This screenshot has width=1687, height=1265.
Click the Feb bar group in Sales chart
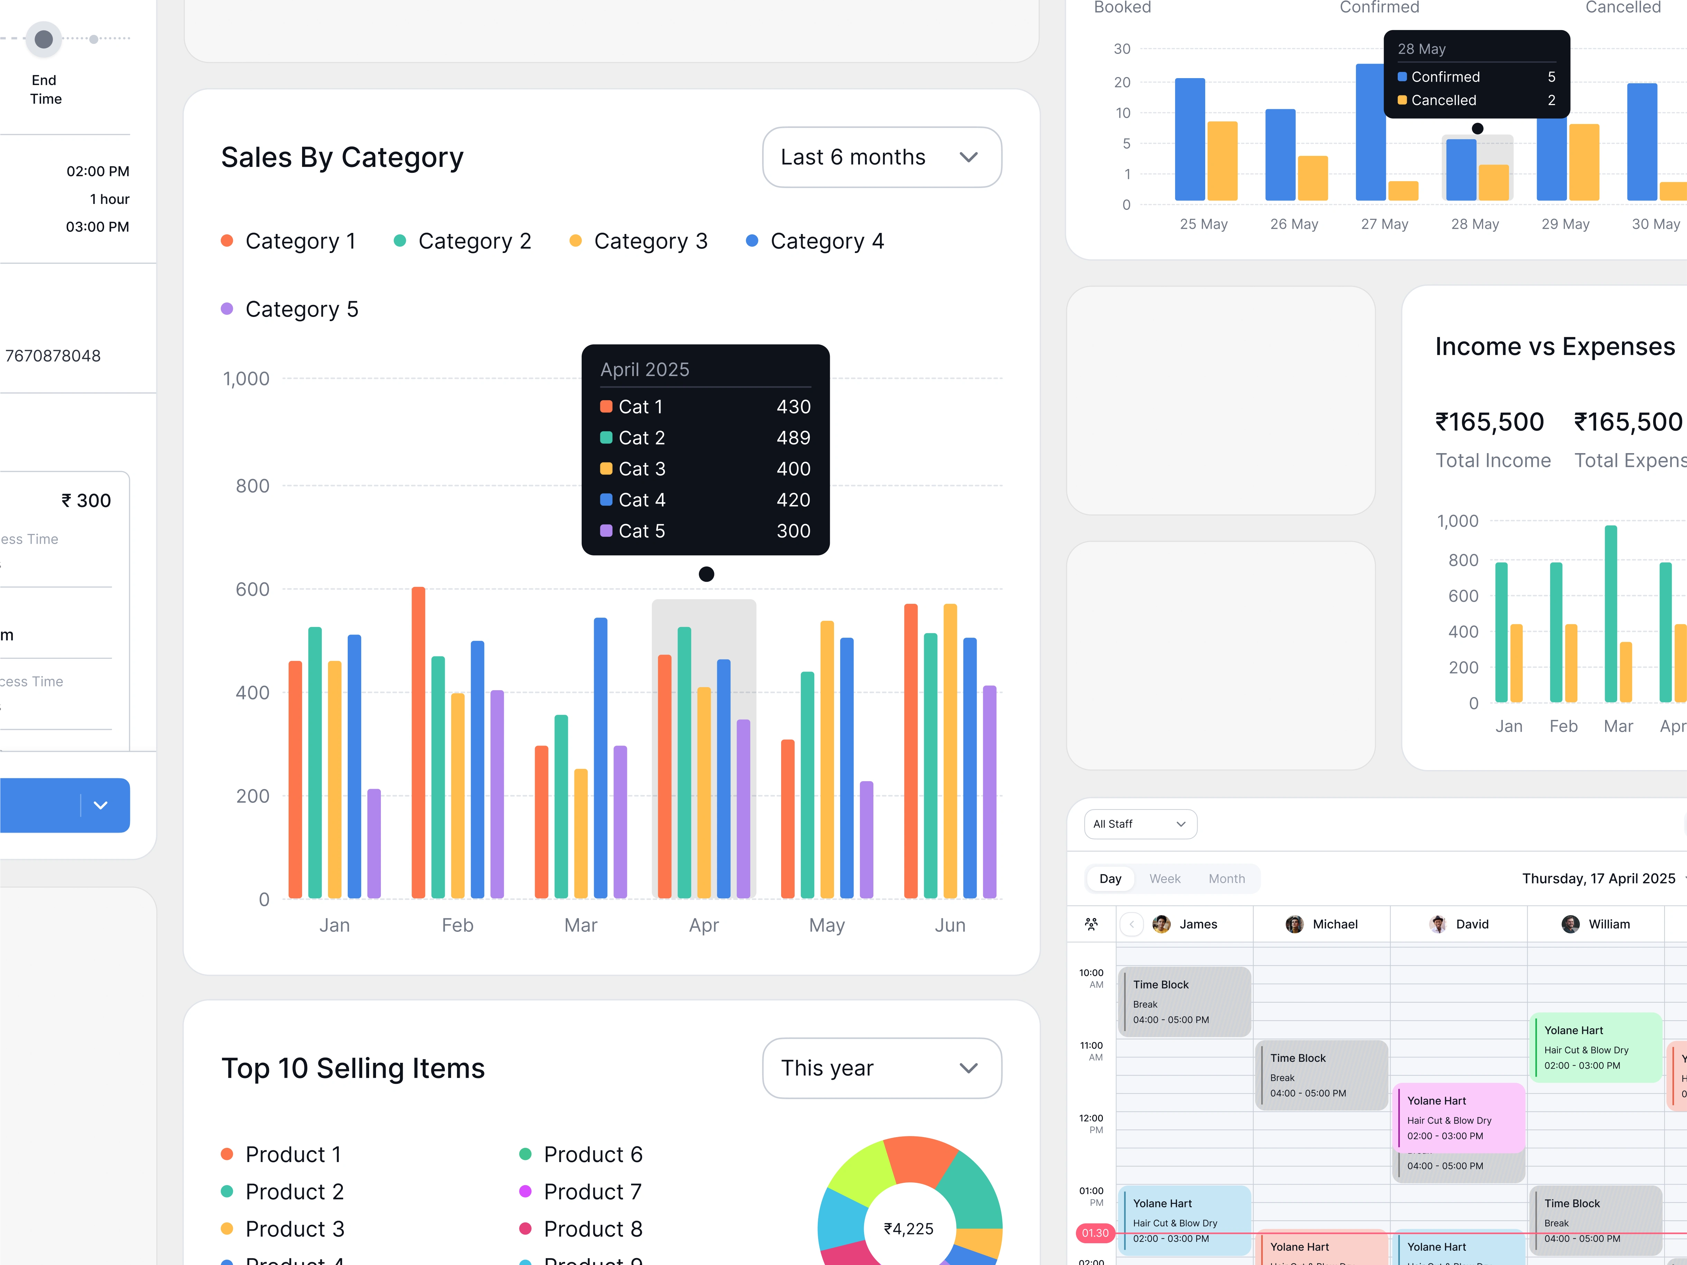(x=458, y=743)
